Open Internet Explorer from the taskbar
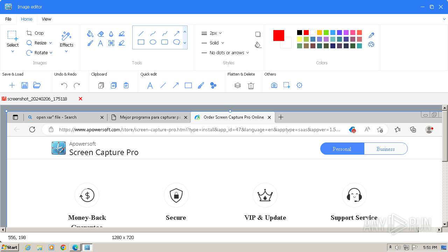This screenshot has width=448, height=252. click(28, 247)
